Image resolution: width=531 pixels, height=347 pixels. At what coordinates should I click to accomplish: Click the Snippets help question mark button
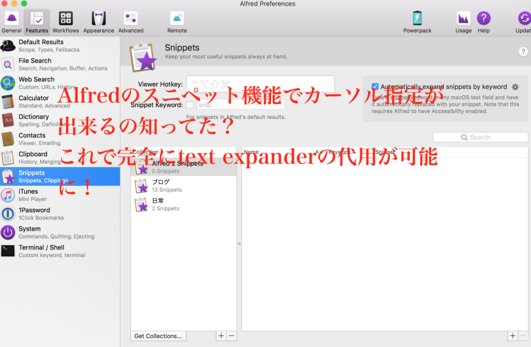click(523, 51)
